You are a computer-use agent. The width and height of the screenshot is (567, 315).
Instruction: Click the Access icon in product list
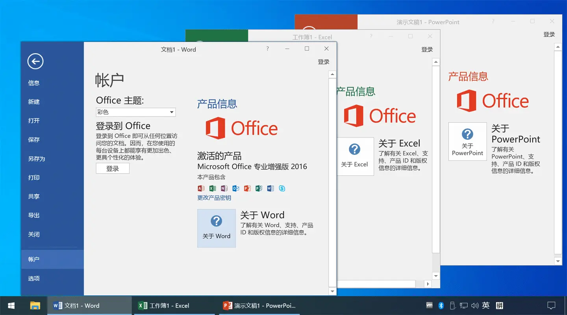tap(201, 188)
